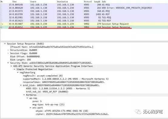Screen dimensions: 168x119
Task: Collapse the Simple Protected Negotiation node
Action: [x=15, y=69]
